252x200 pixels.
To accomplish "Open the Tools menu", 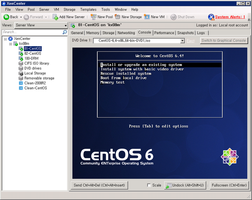I will 106,9.
